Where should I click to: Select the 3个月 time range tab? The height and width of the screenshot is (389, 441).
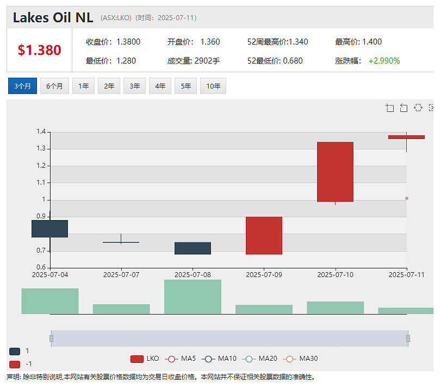(22, 86)
